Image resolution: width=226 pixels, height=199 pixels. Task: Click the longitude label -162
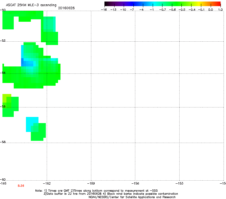point(47,183)
